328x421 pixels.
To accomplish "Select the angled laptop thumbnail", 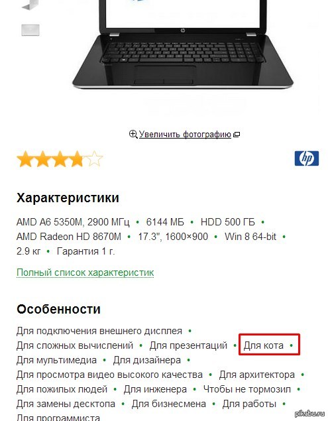I will [x=30, y=5].
